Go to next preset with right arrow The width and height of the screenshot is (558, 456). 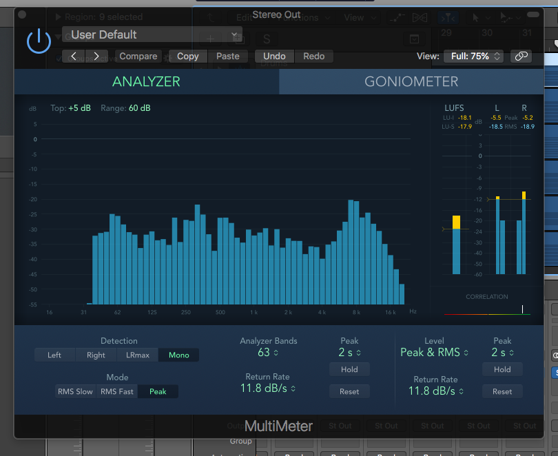[96, 56]
